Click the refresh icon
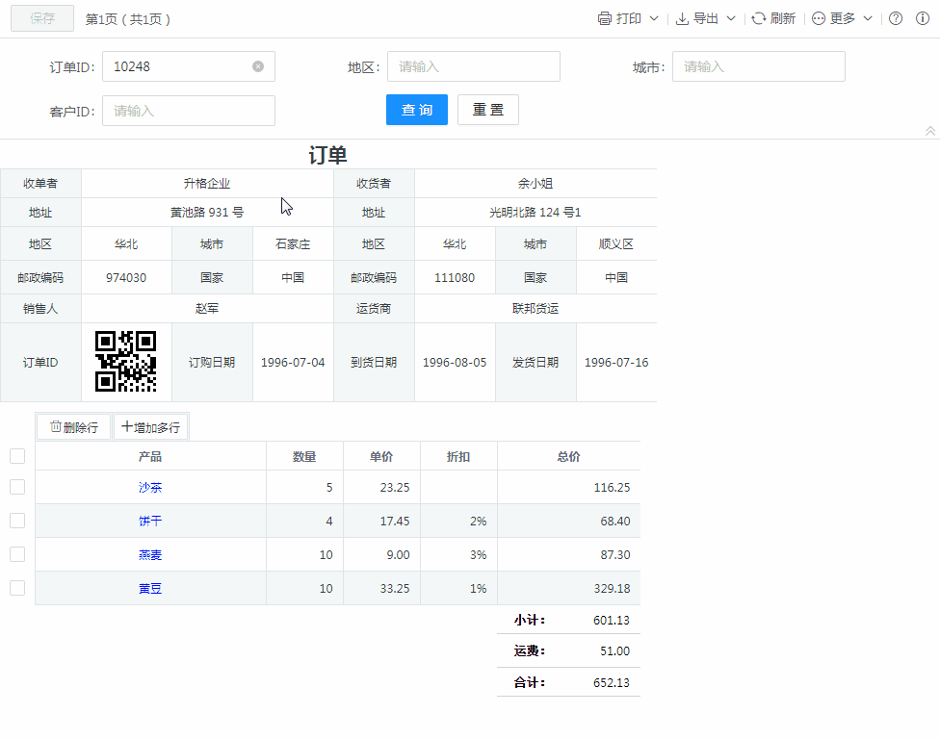The height and width of the screenshot is (739, 940). tap(759, 18)
